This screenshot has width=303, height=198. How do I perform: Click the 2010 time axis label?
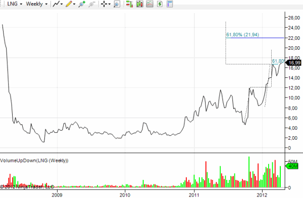[125, 195]
